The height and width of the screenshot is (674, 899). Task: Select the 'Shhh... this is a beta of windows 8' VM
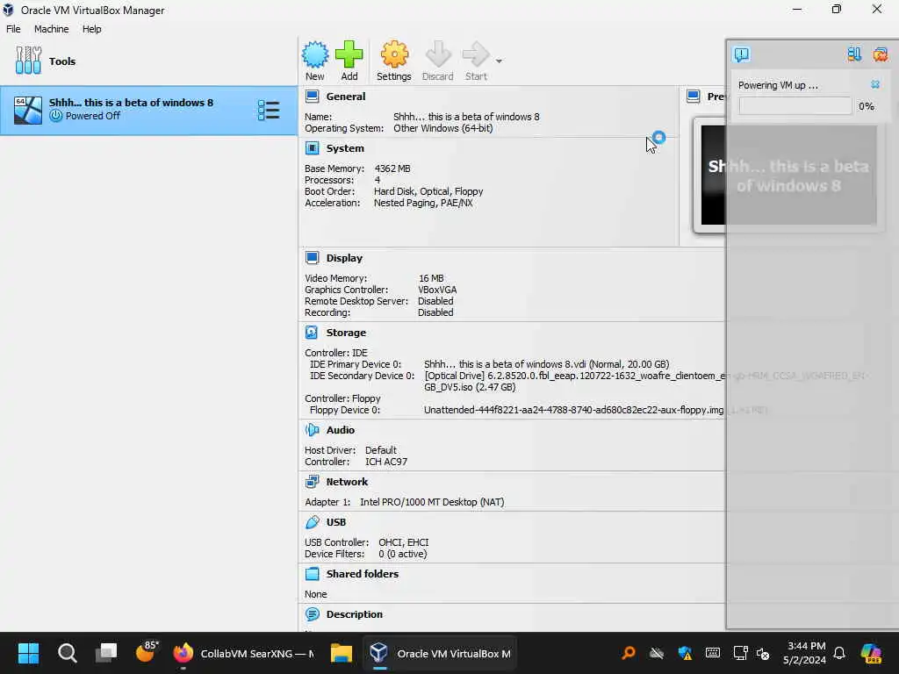click(148, 110)
